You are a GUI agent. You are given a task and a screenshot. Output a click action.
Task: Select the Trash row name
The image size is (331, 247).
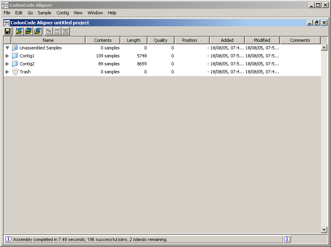[25, 72]
